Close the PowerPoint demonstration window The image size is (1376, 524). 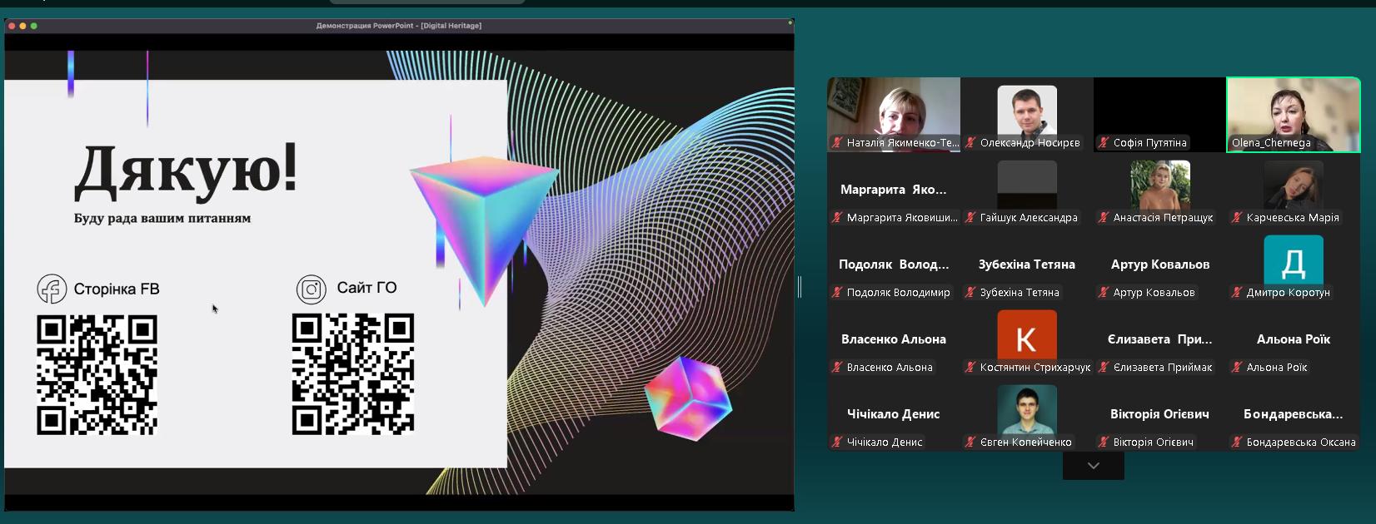pos(12,26)
